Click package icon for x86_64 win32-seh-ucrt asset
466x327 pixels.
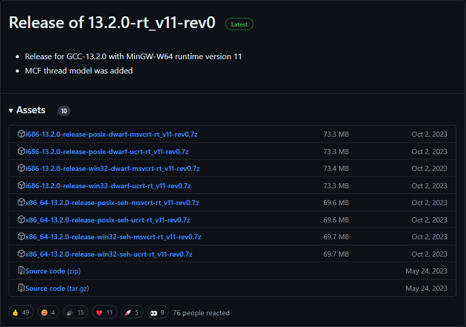21,254
